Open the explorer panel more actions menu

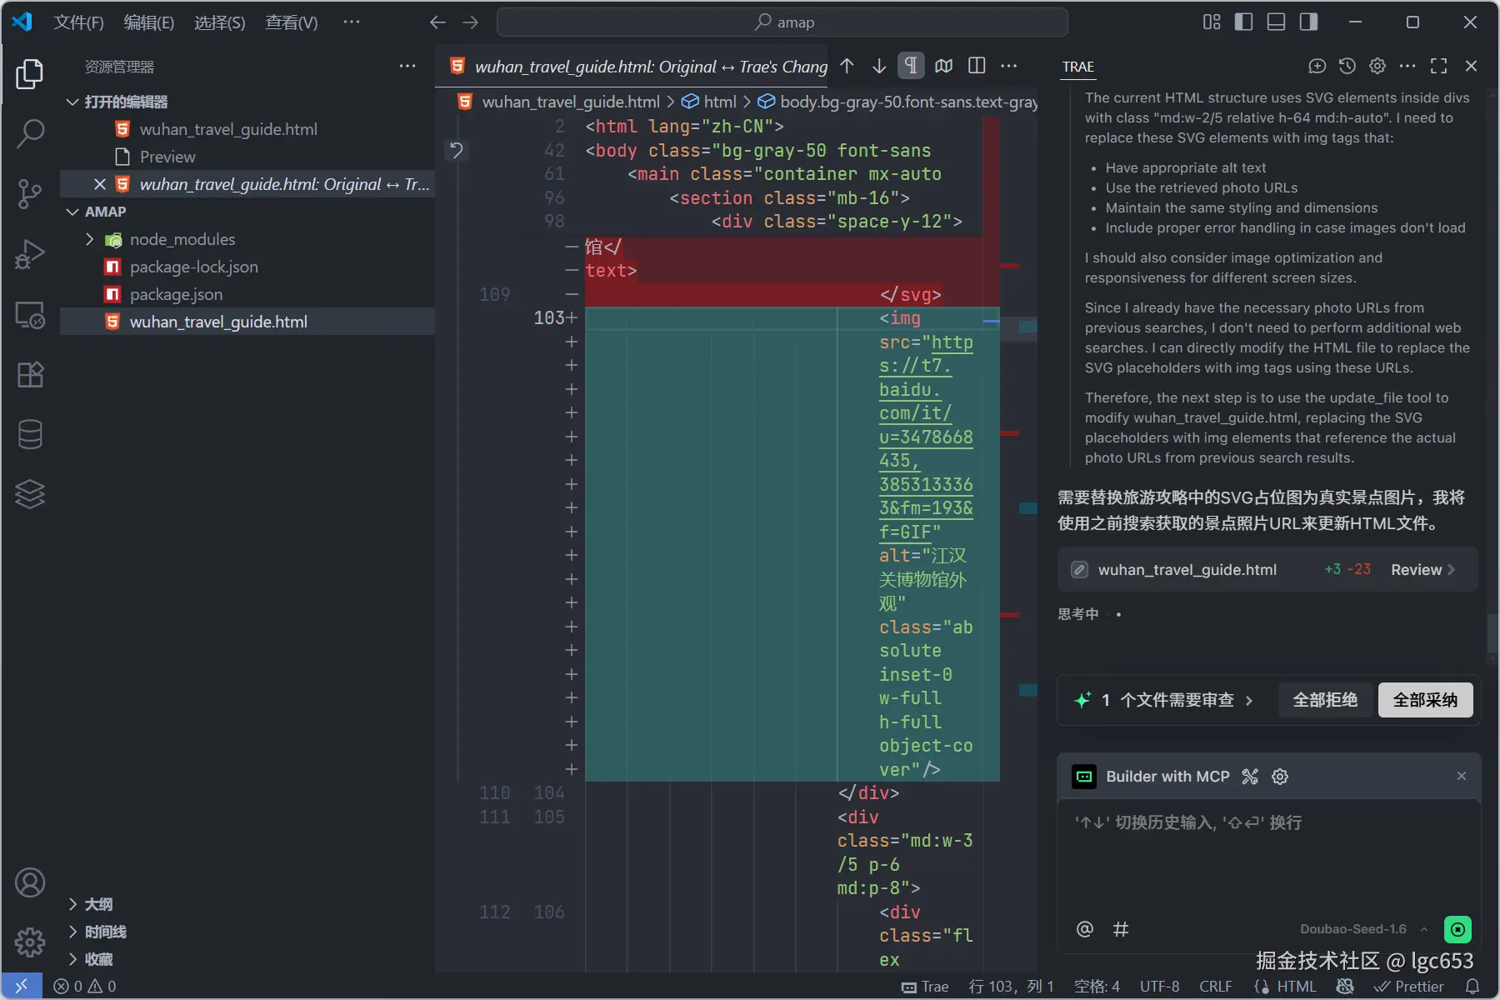pyautogui.click(x=407, y=67)
